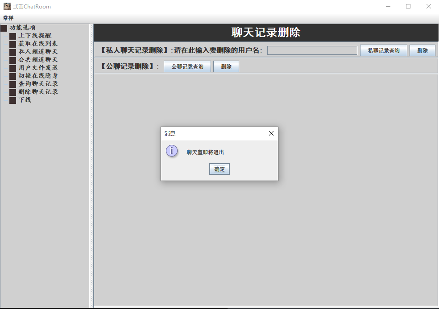Select the 公共频道聊天 icon in sidebar
The height and width of the screenshot is (309, 439).
[12, 60]
